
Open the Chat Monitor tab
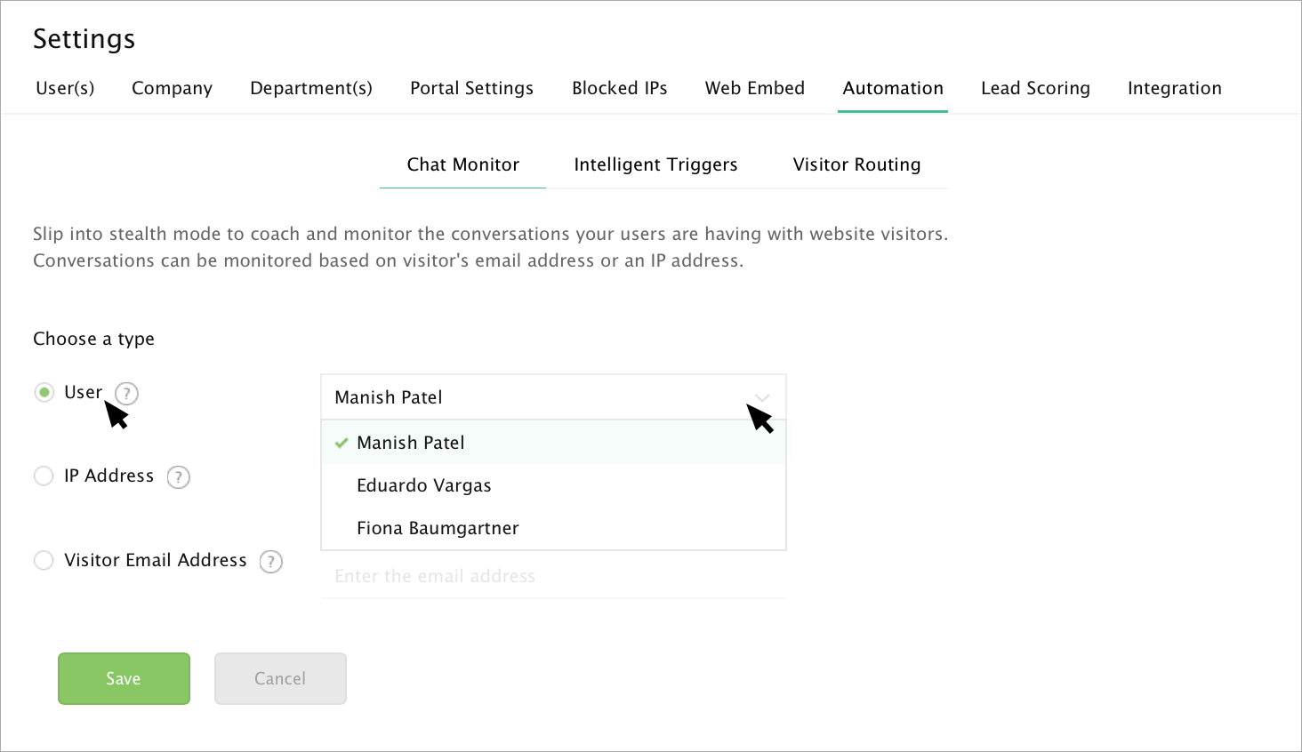click(x=462, y=164)
